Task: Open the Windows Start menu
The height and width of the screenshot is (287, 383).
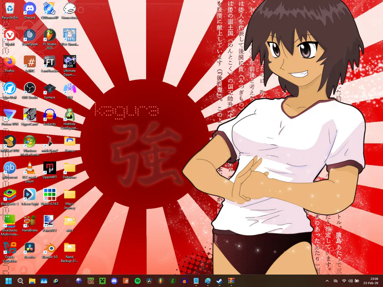Action: click(x=9, y=281)
